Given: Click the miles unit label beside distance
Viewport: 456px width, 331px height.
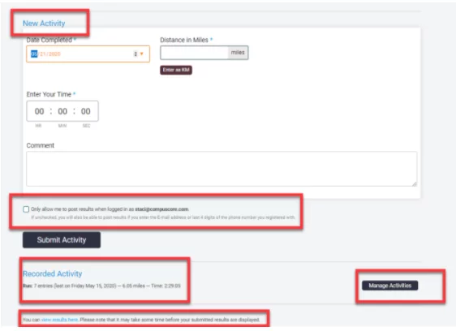Looking at the screenshot, I should 238,53.
